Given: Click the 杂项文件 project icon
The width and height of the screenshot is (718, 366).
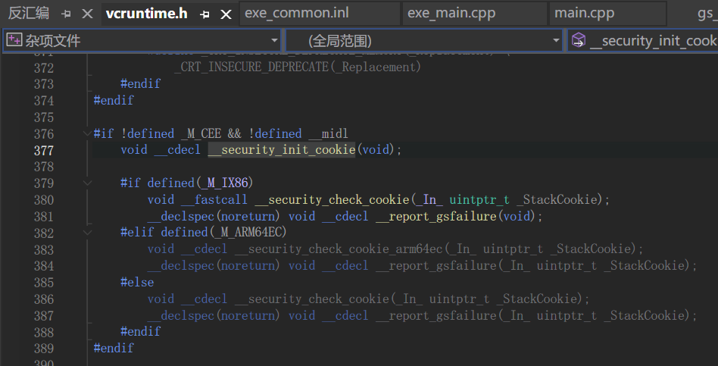Looking at the screenshot, I should [14, 40].
